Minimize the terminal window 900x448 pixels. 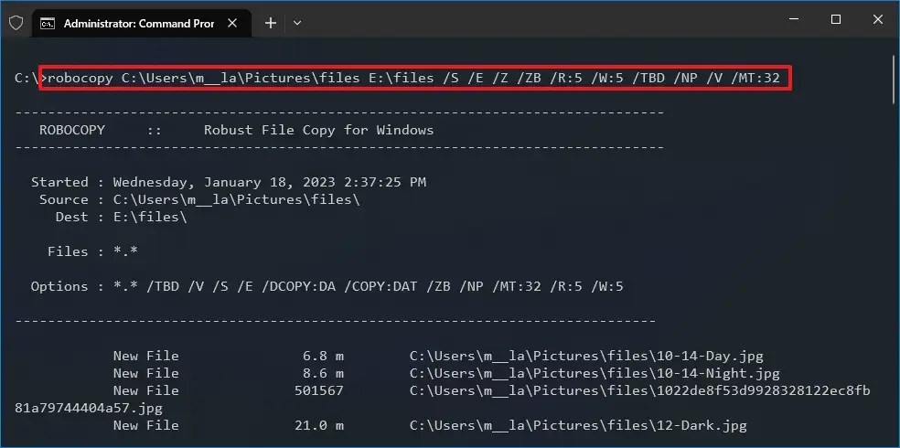click(795, 19)
